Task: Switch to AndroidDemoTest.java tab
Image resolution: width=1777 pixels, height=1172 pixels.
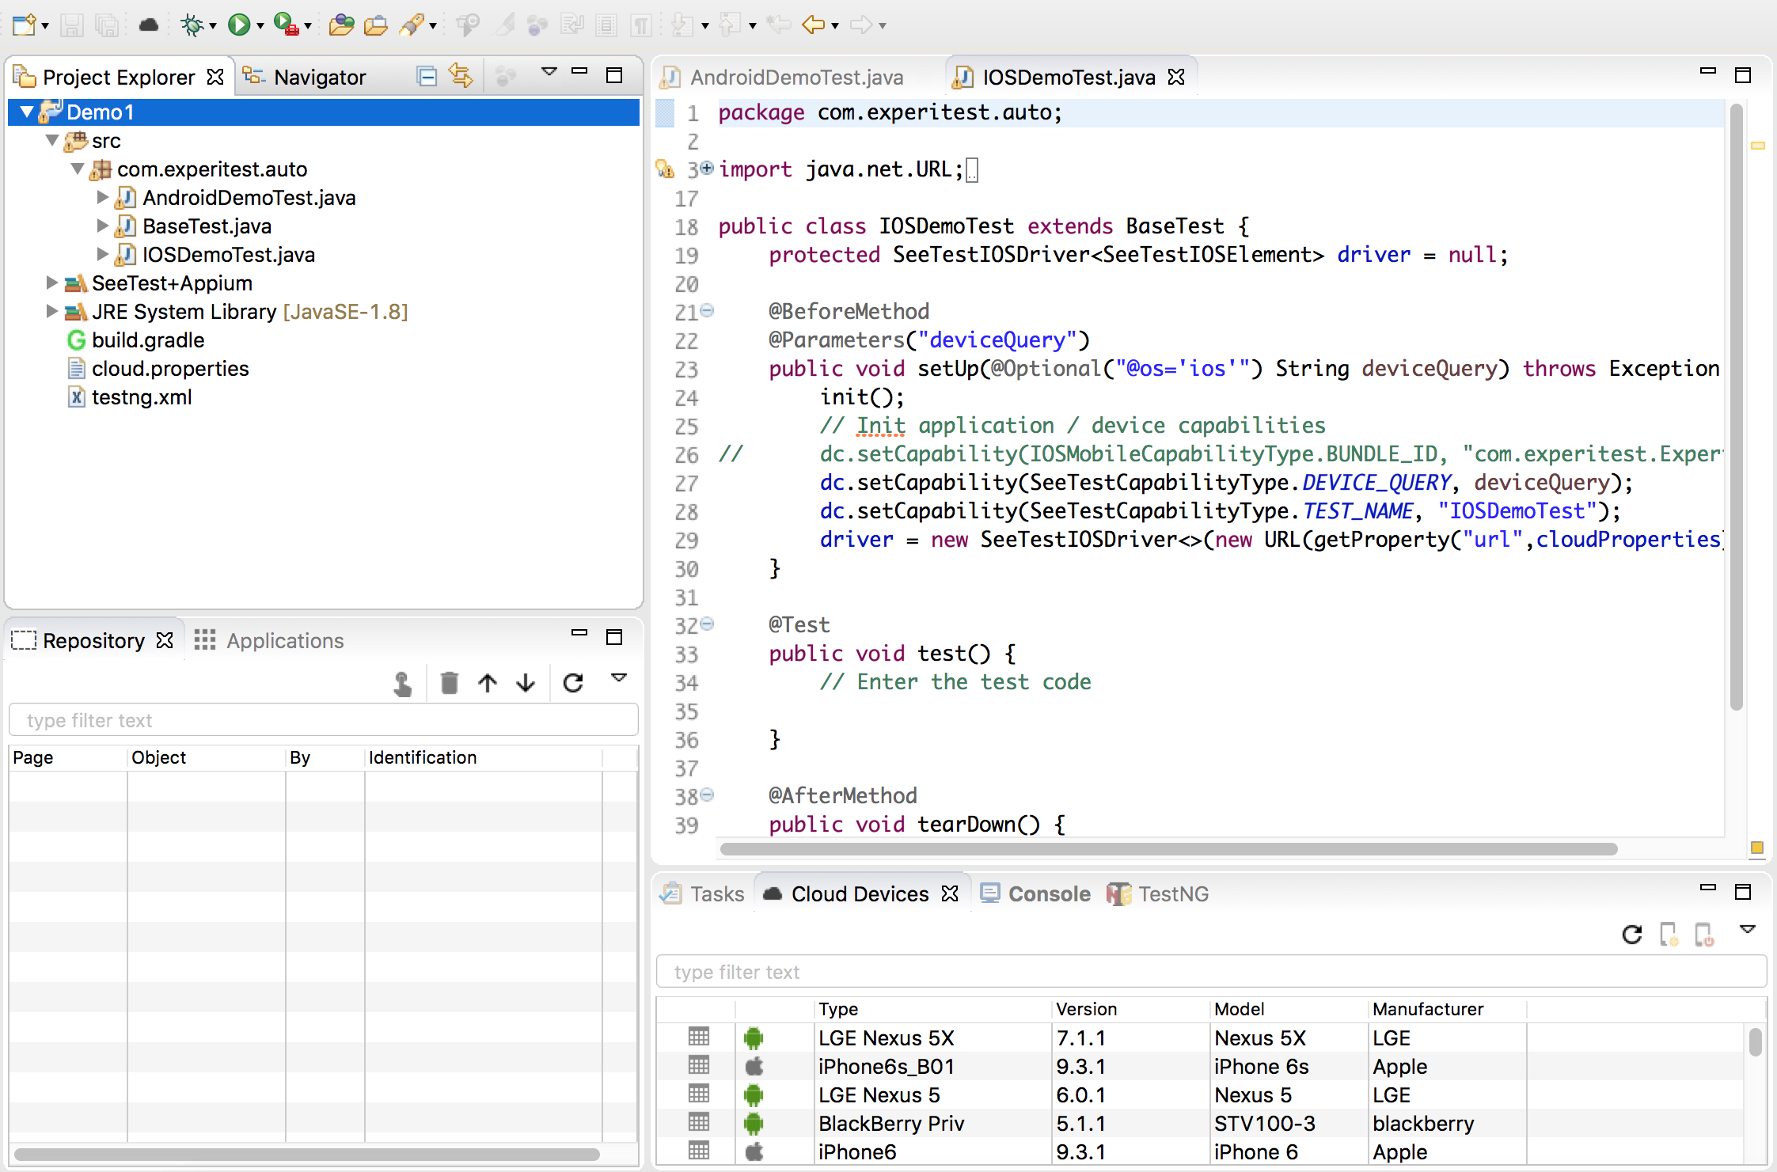Action: 785,76
